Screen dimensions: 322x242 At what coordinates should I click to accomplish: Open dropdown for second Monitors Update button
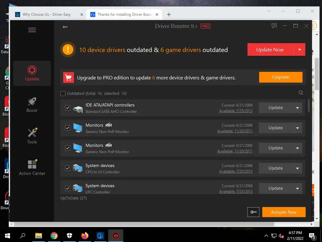tap(297, 148)
